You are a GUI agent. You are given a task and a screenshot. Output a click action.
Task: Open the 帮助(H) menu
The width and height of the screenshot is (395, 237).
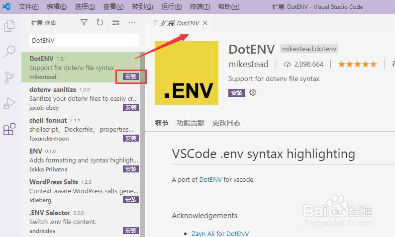point(229,6)
